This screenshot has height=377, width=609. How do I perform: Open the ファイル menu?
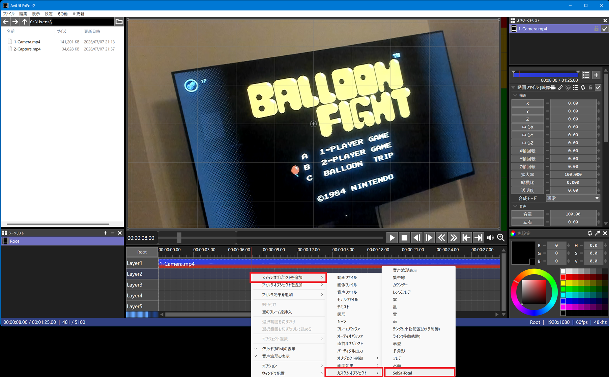click(x=9, y=14)
